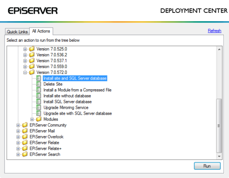Select the 'EPiServer Overlook' label
Viewport: 229px width, 178px height.
[47, 137]
